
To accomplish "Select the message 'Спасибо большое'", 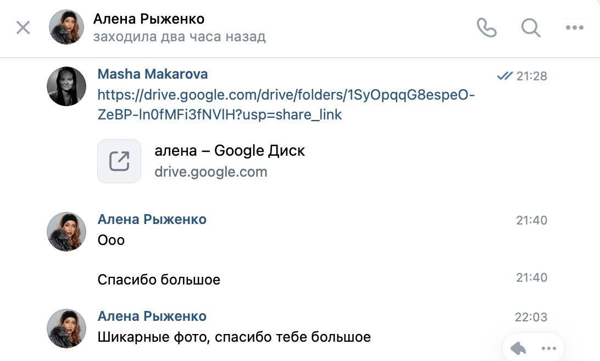I will (x=159, y=279).
